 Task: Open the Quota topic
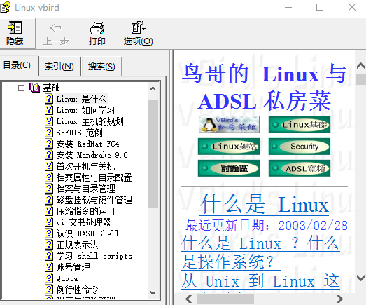[x=66, y=278]
